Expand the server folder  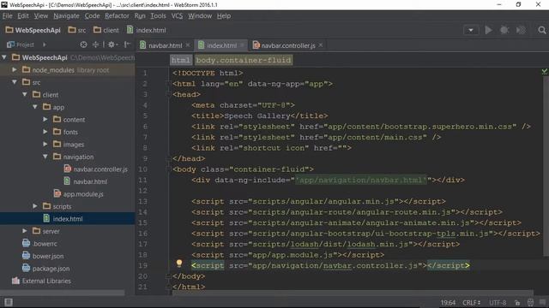point(25,231)
